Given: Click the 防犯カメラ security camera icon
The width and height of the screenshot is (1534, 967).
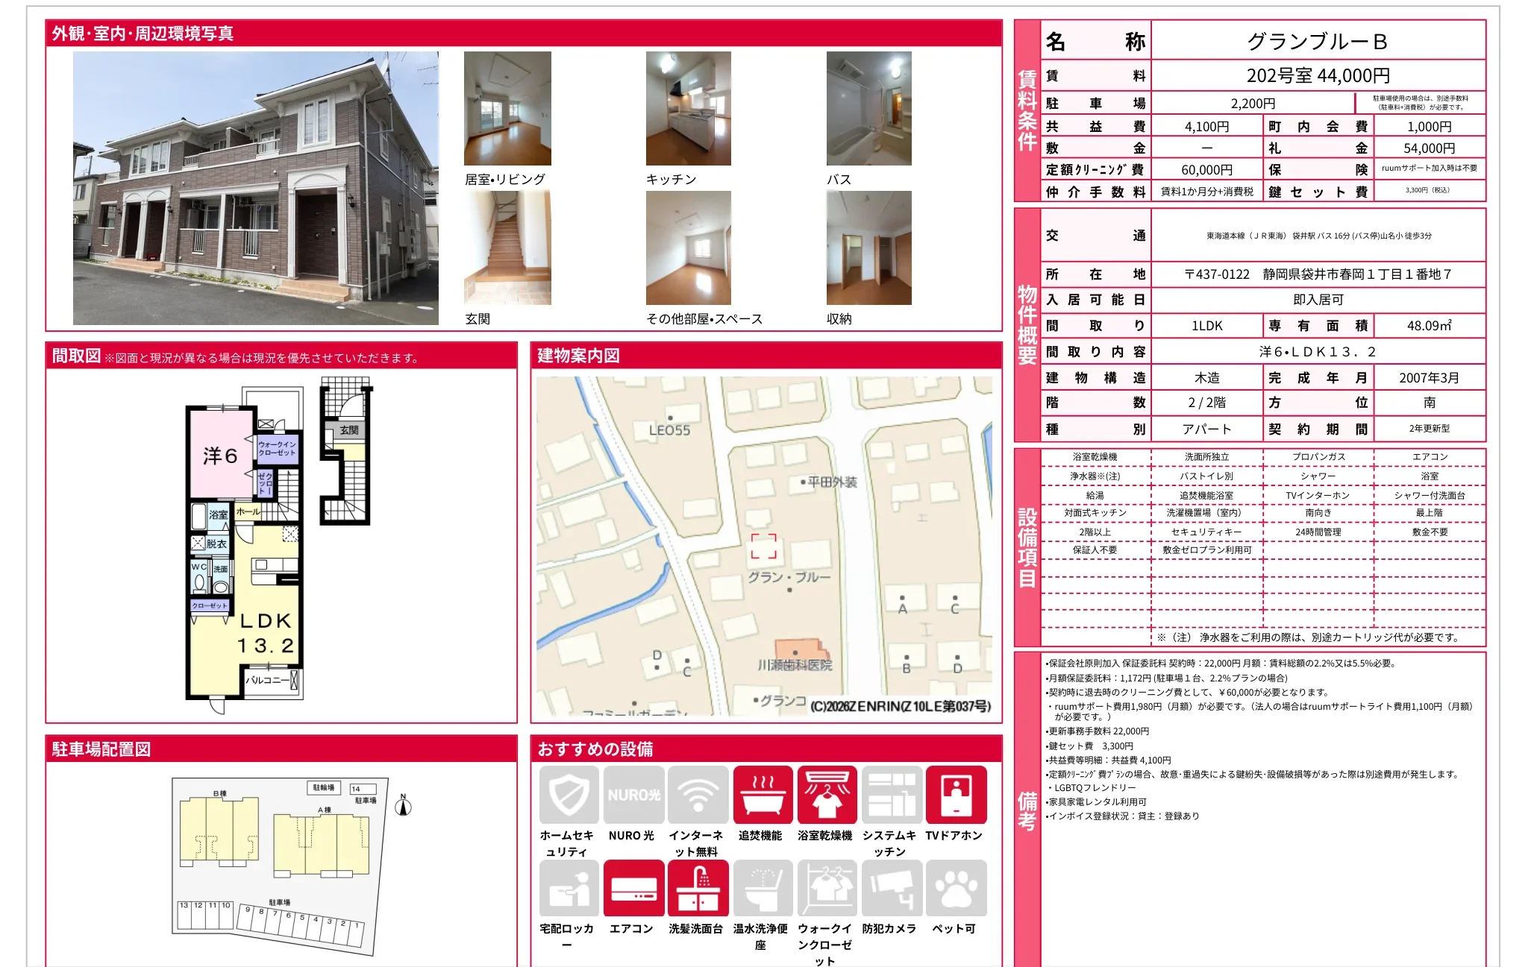Looking at the screenshot, I should [892, 888].
